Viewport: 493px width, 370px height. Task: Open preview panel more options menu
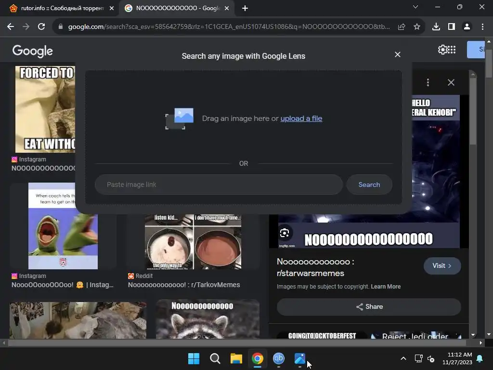(428, 82)
